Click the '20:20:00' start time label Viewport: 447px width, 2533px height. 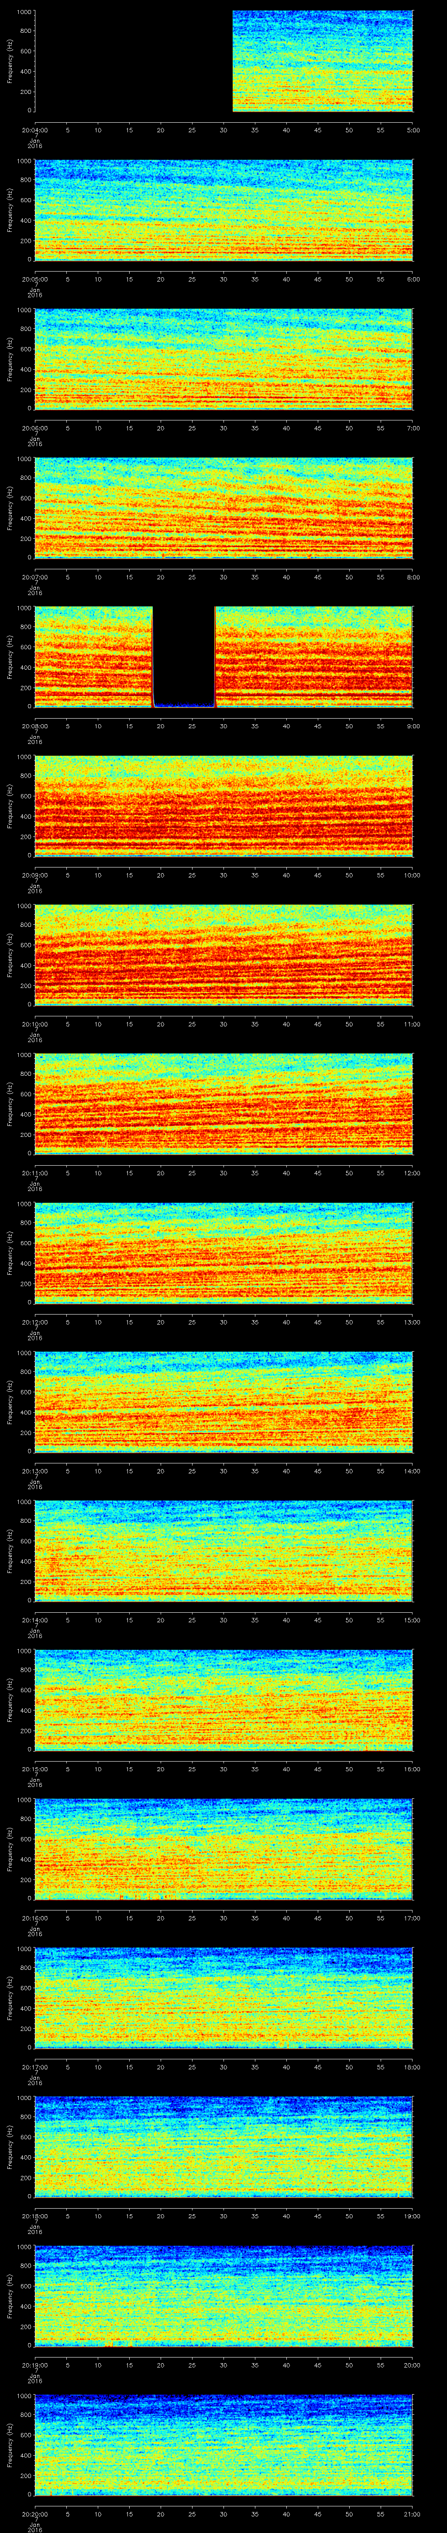pos(34,2513)
